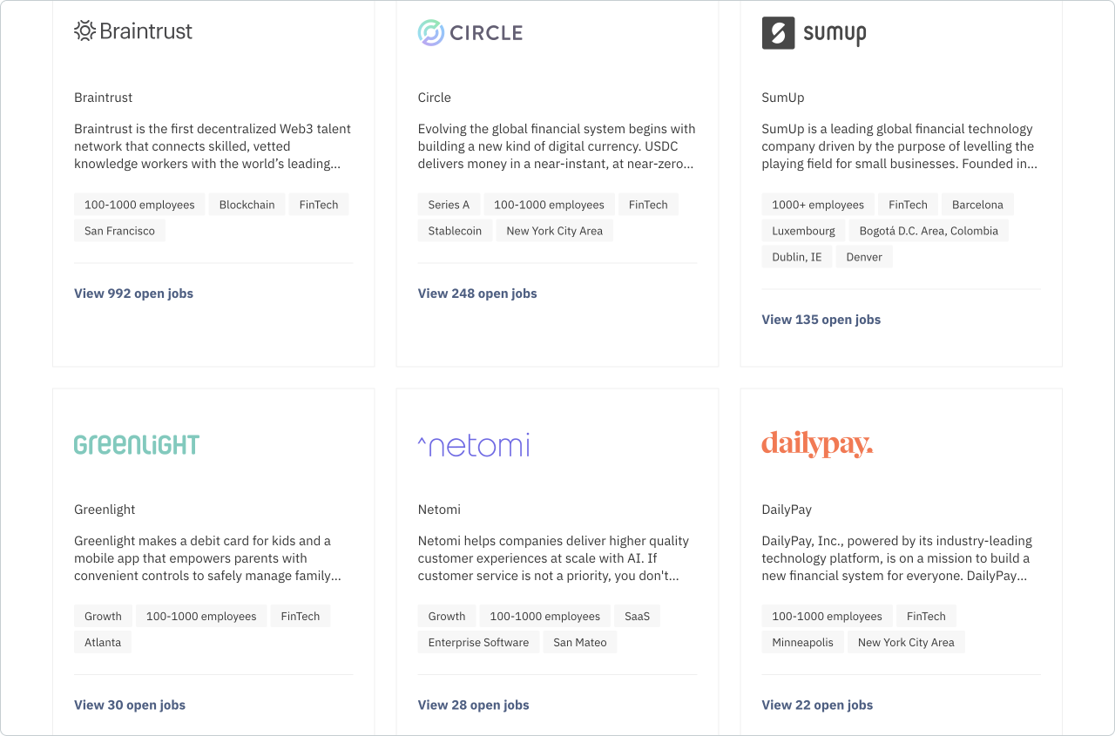Click the Braintrust logo

coord(132,30)
